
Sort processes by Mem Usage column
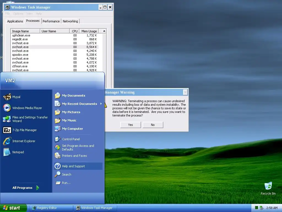coord(89,31)
